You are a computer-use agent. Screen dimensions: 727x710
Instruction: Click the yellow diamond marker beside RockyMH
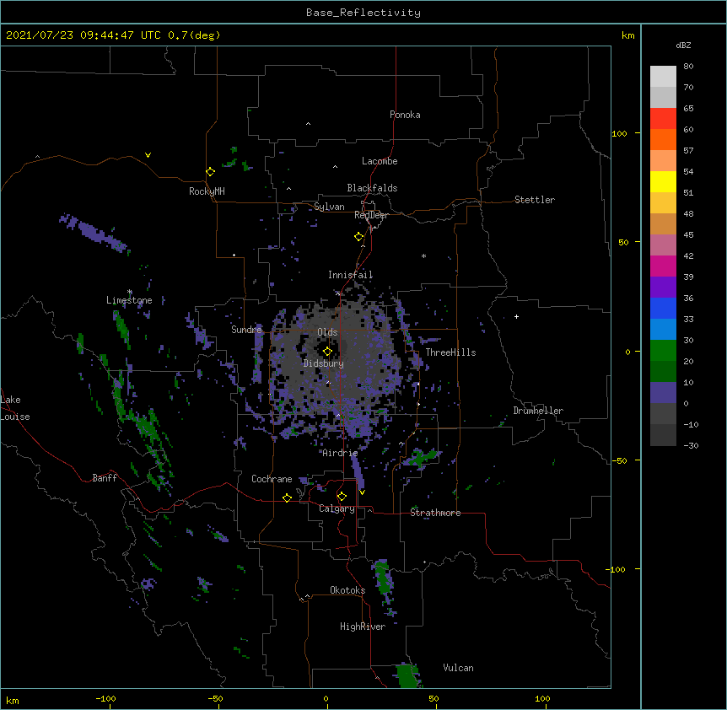pos(210,172)
